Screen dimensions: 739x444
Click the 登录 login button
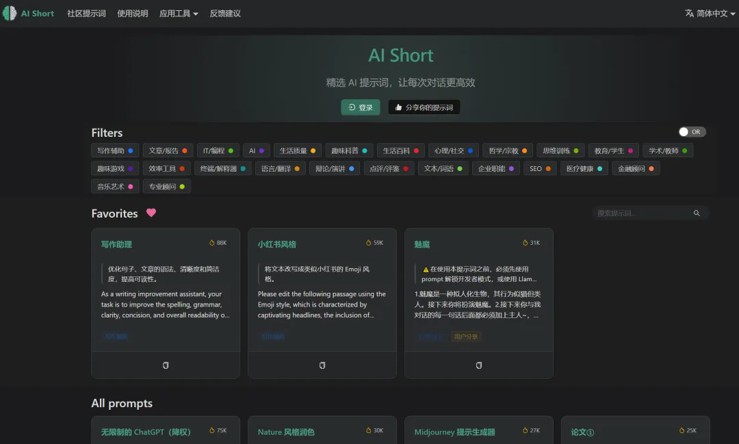[x=361, y=107]
